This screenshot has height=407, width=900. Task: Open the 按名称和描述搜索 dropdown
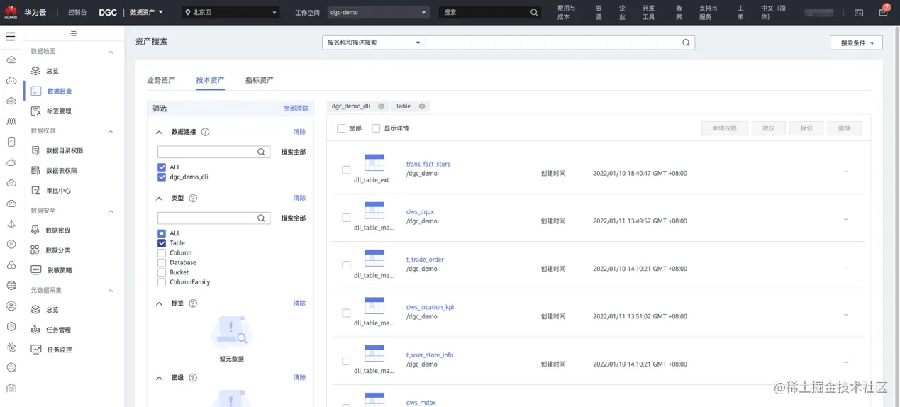(x=373, y=43)
